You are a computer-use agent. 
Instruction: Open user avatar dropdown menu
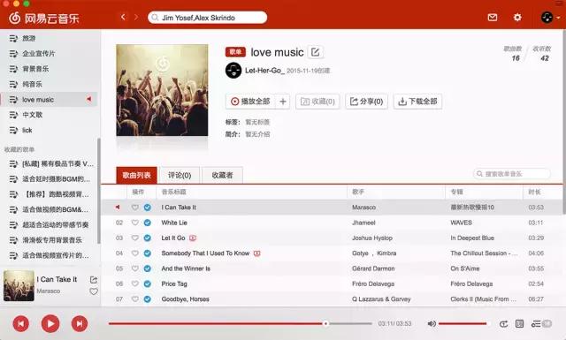(550, 17)
